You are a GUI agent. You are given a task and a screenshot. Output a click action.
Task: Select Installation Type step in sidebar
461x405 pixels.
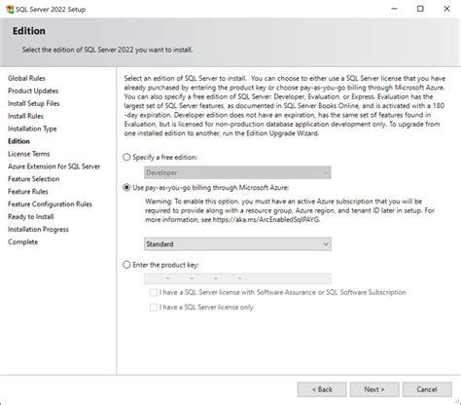pyautogui.click(x=32, y=129)
